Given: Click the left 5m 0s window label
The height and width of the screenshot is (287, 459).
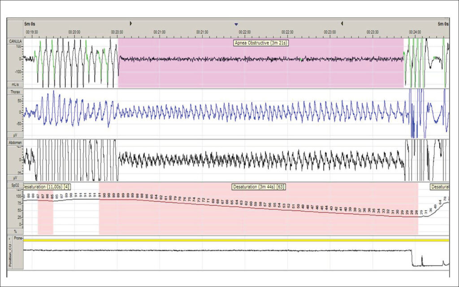Looking at the screenshot, I should point(30,24).
